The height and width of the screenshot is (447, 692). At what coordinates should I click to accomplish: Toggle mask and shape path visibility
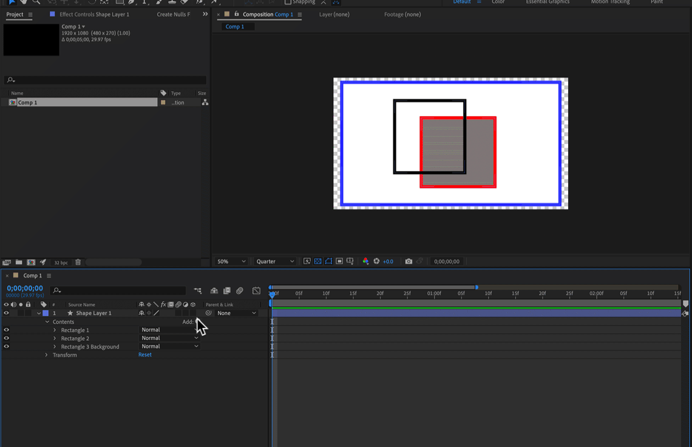[328, 261]
